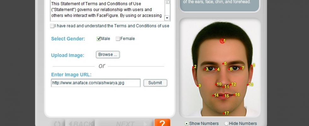Select facial marker point 1 on forehead
Image resolution: width=309 pixels, height=126 pixels.
(222, 41)
